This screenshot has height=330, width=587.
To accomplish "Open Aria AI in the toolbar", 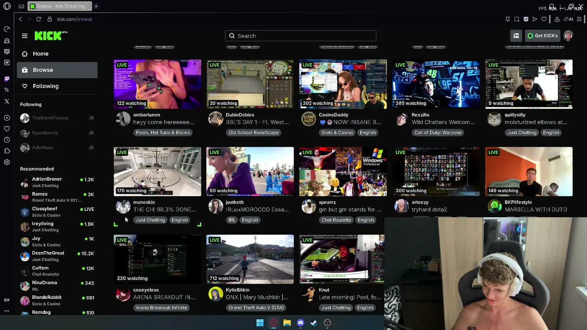I will pyautogui.click(x=569, y=19).
